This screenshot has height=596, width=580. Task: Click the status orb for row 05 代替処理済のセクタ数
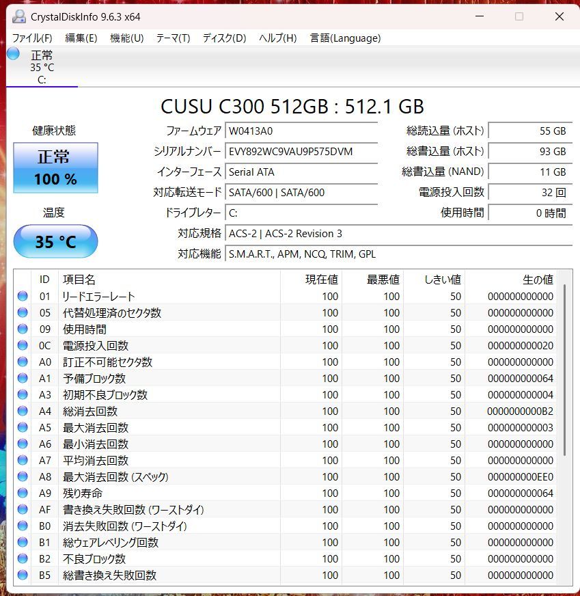(23, 312)
